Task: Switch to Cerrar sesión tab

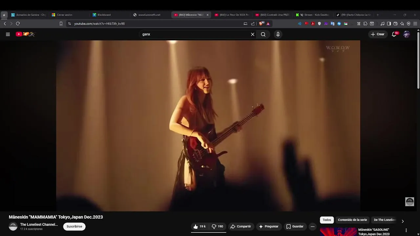Action: coord(69,15)
